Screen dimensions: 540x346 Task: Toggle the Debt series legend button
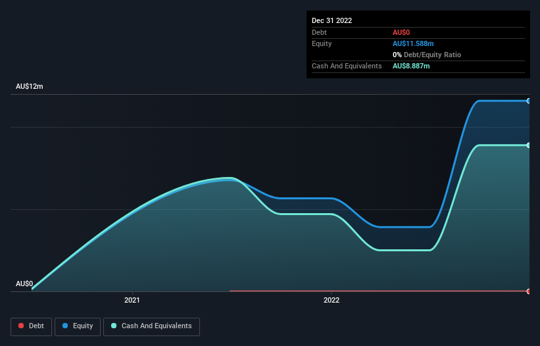tap(31, 326)
